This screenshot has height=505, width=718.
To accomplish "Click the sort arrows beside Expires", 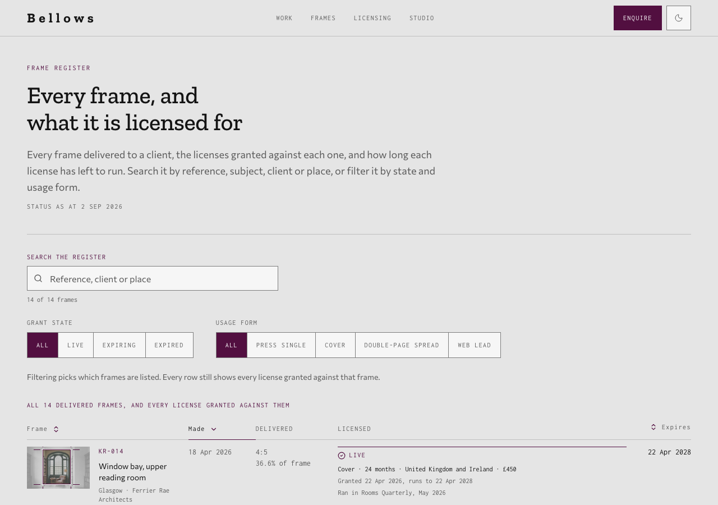I will [x=653, y=427].
